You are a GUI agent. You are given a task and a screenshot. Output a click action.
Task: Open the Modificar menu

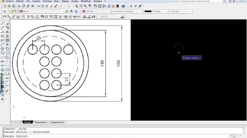click(86, 1)
